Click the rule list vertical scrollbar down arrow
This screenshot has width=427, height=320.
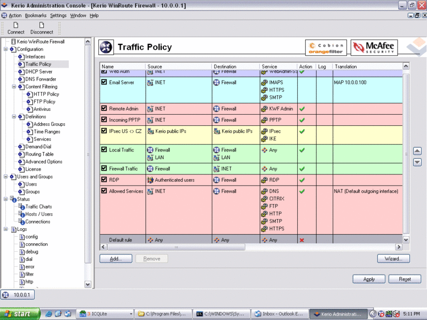[406, 239]
